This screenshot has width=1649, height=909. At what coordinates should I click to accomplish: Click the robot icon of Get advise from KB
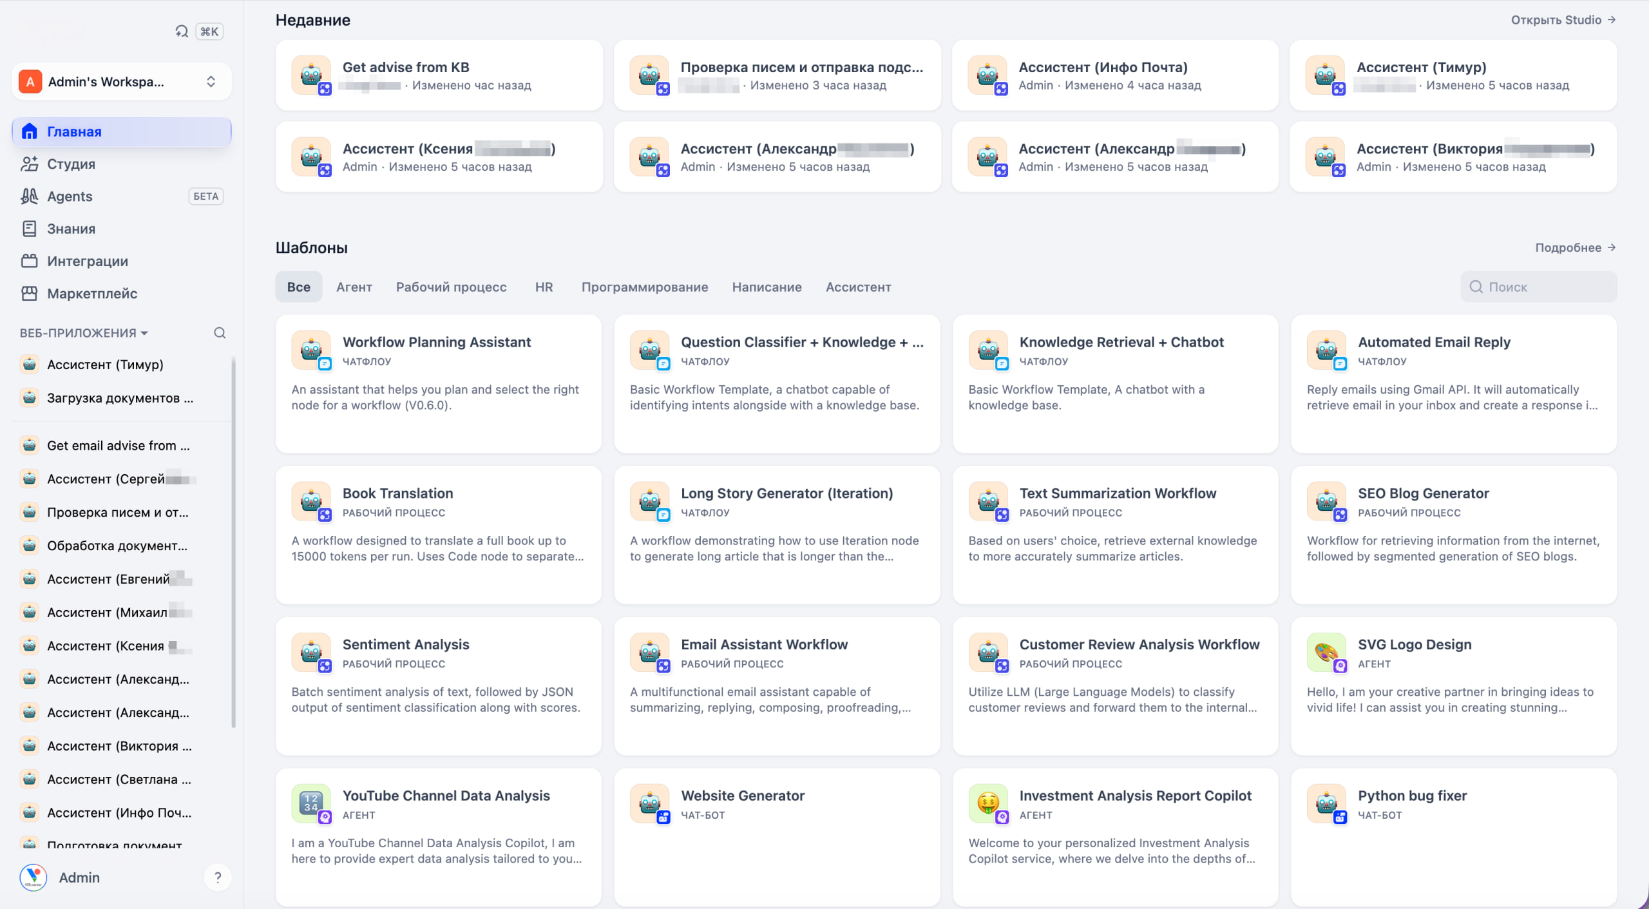[311, 75]
